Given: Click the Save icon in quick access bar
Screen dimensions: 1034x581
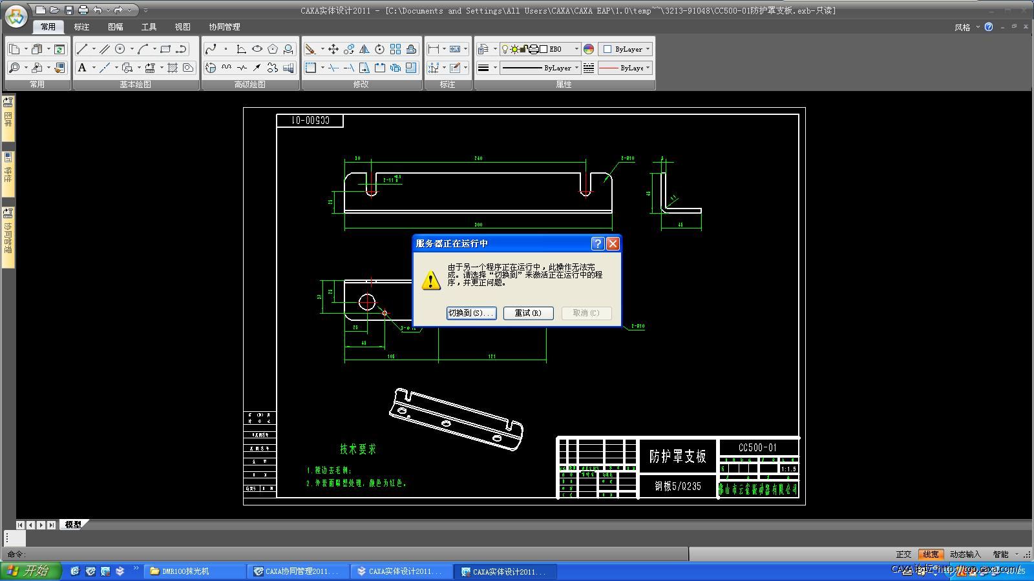Looking at the screenshot, I should click(x=69, y=10).
